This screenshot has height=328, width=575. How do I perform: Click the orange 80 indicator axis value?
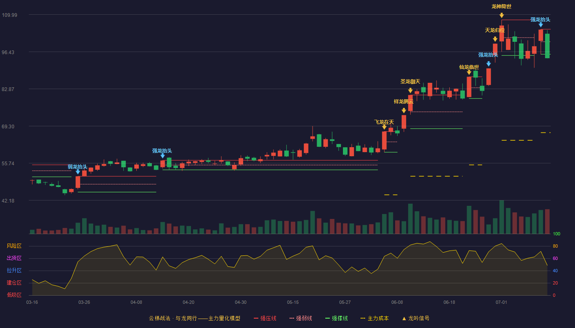(555, 246)
